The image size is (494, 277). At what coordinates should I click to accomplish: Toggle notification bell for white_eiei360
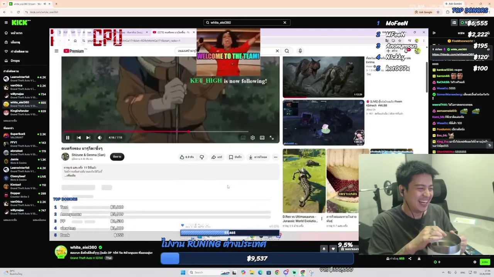click(324, 249)
